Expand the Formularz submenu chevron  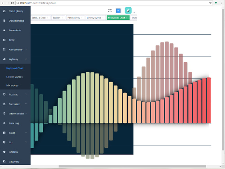tap(26, 104)
